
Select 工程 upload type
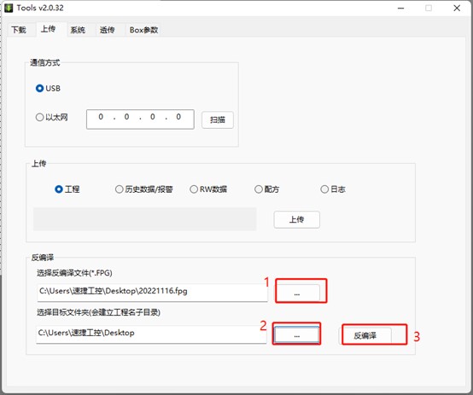click(67, 189)
